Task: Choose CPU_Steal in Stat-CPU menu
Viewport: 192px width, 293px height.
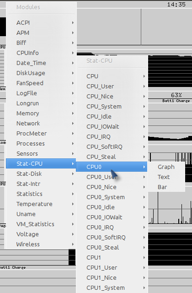Action: tap(112, 157)
